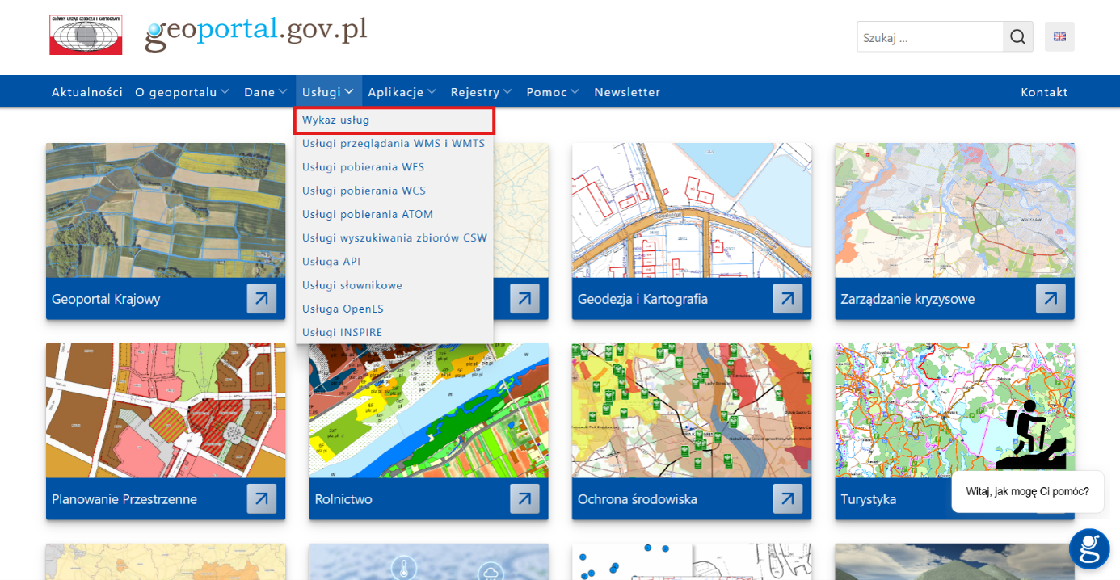
Task: Click the GUGiK globe logo
Action: [x=86, y=34]
